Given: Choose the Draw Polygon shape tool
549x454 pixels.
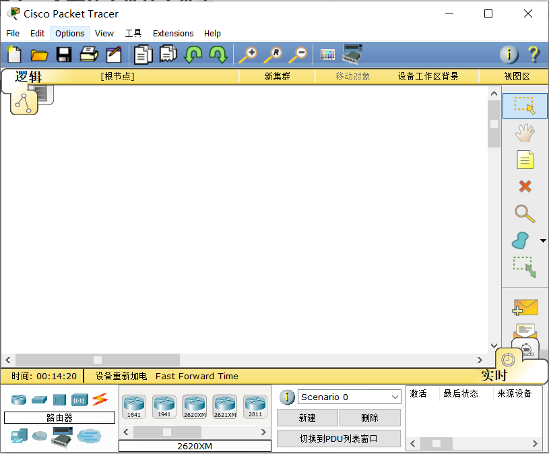Looking at the screenshot, I should click(520, 240).
